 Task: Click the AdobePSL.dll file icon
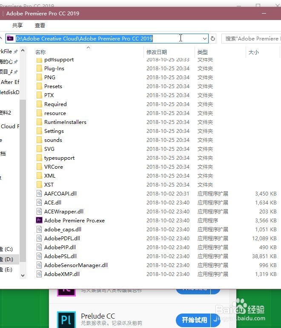[39, 256]
